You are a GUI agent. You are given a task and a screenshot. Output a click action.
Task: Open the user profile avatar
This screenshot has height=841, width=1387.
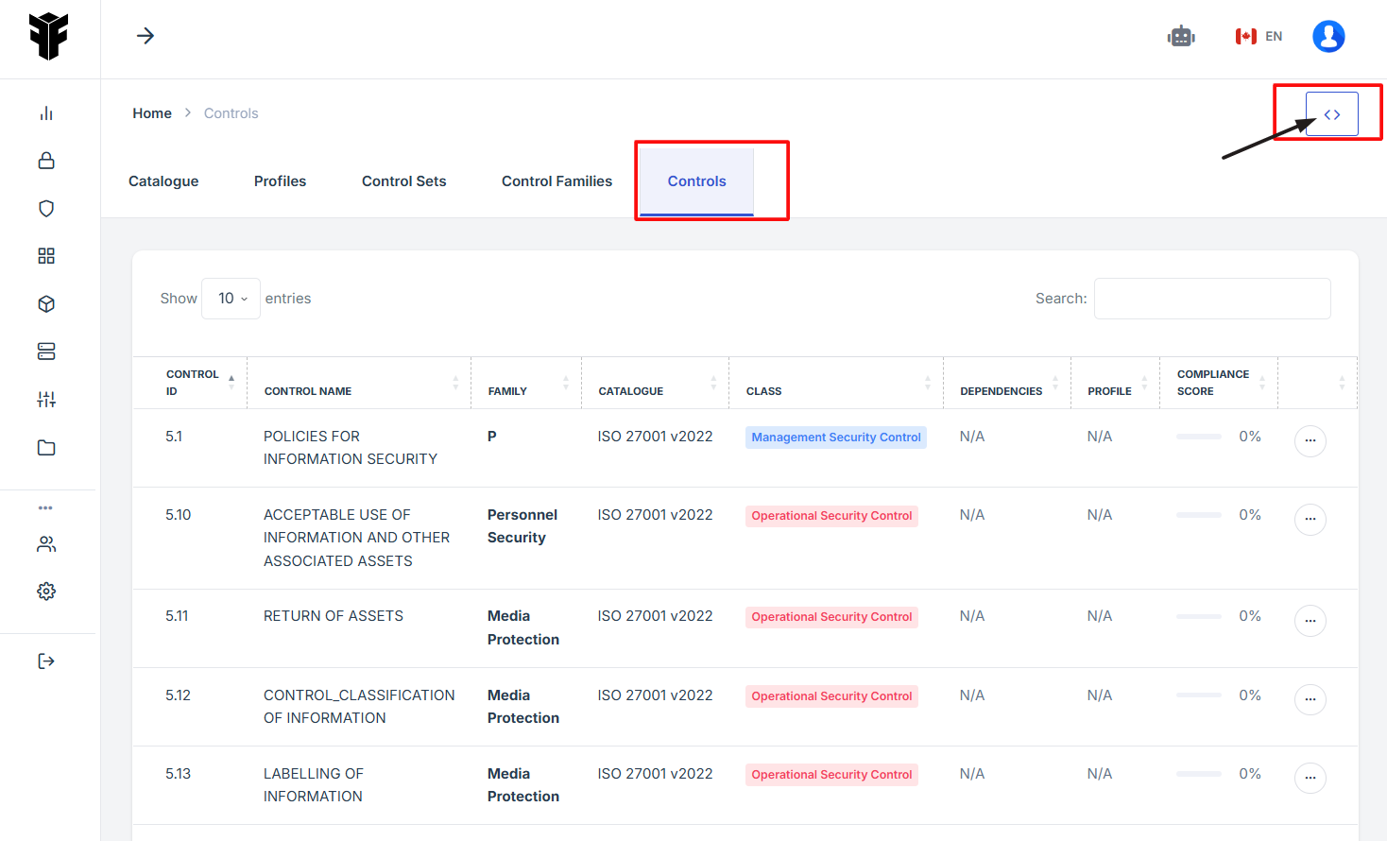pyautogui.click(x=1327, y=37)
